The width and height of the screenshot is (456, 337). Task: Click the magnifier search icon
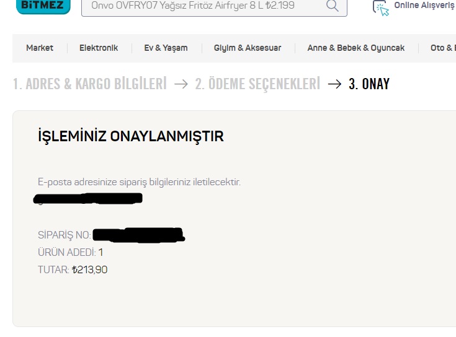pyautogui.click(x=332, y=6)
